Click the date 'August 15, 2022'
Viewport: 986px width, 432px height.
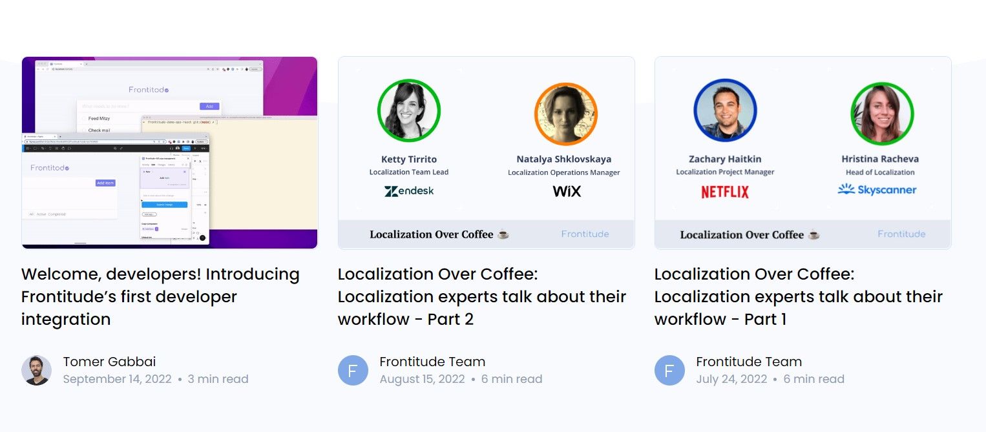[423, 379]
